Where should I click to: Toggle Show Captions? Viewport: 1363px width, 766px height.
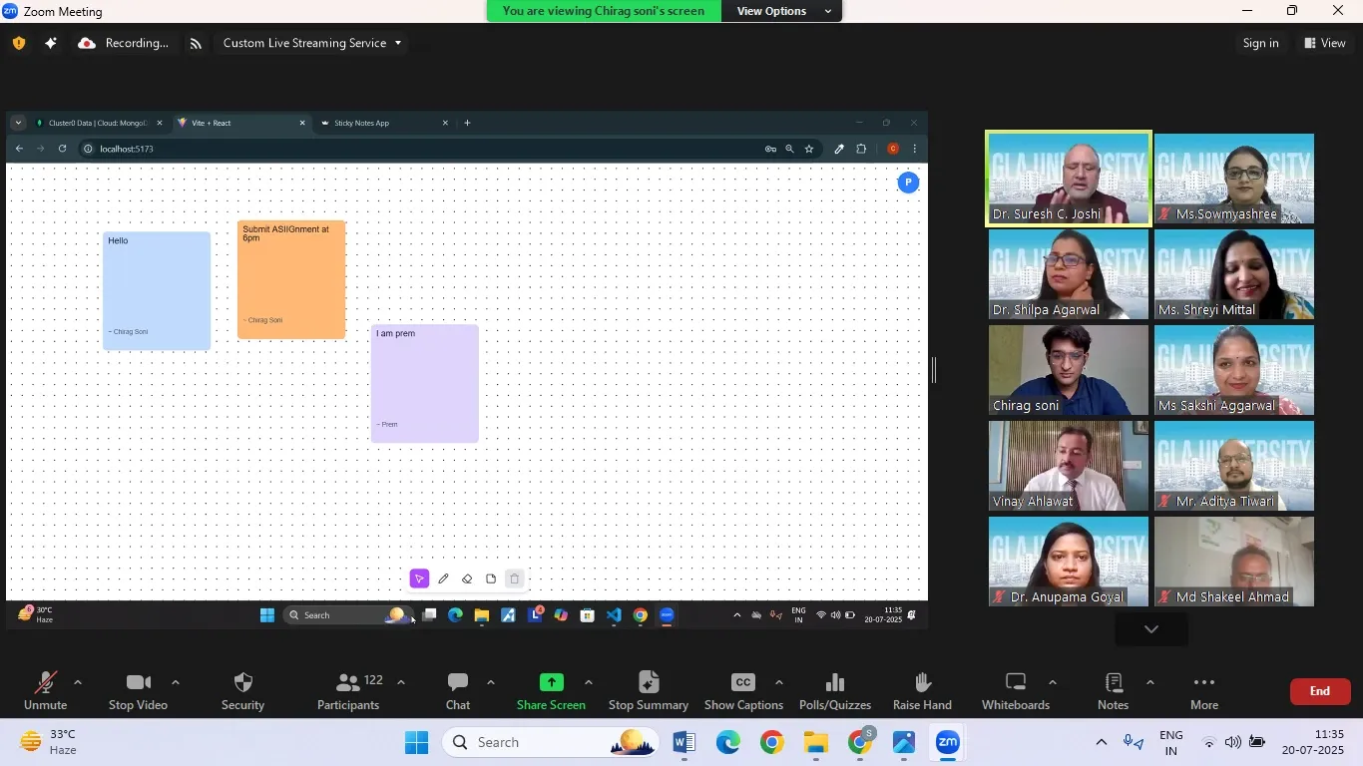pyautogui.click(x=743, y=683)
